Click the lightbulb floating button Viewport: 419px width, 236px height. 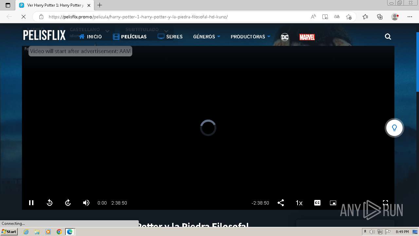tap(394, 128)
